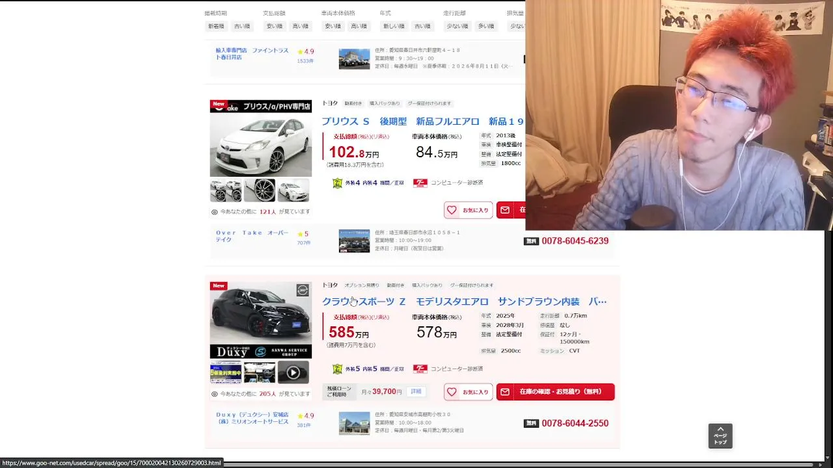Open the ファイントラスト dealer photo thumbnail
The height and width of the screenshot is (468, 833).
(x=354, y=58)
